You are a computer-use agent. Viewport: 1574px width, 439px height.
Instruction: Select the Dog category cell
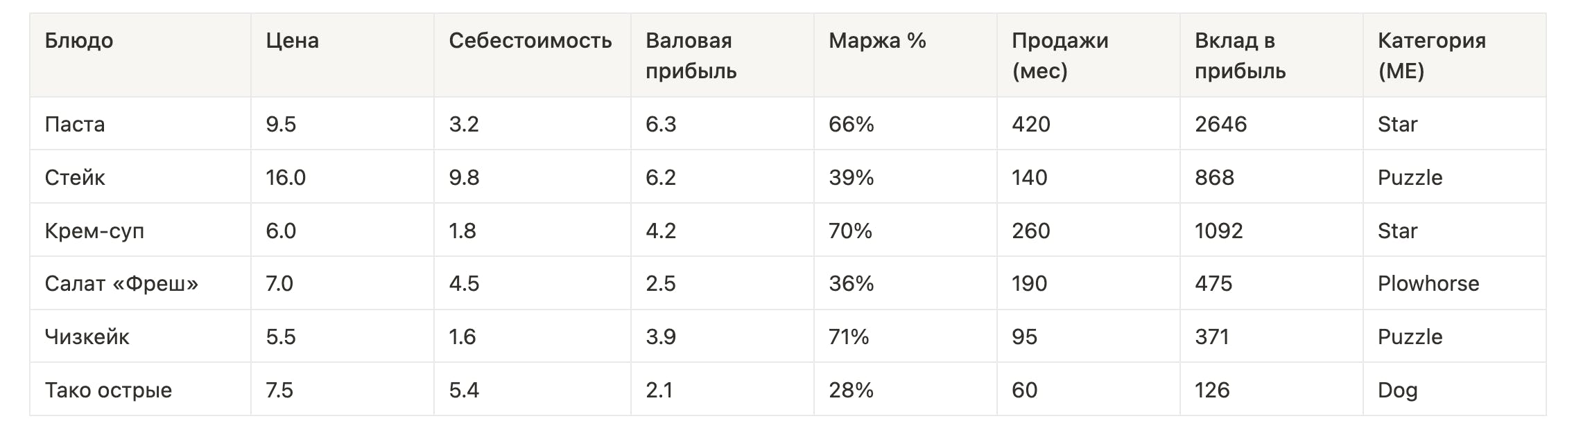click(x=1397, y=391)
